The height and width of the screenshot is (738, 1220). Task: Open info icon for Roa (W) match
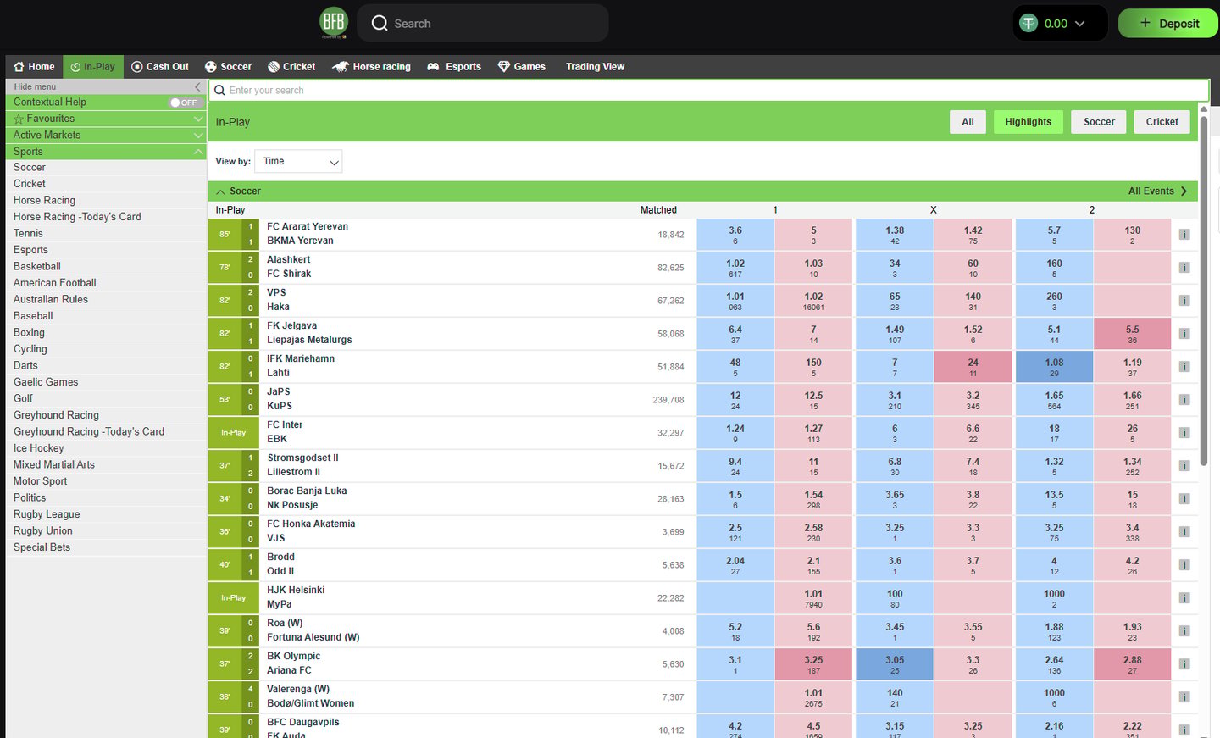[1184, 631]
